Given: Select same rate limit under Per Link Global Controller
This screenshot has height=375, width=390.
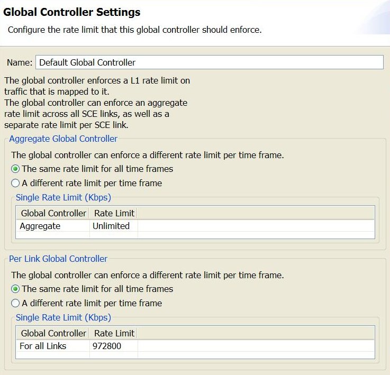Looking at the screenshot, I should 15,289.
